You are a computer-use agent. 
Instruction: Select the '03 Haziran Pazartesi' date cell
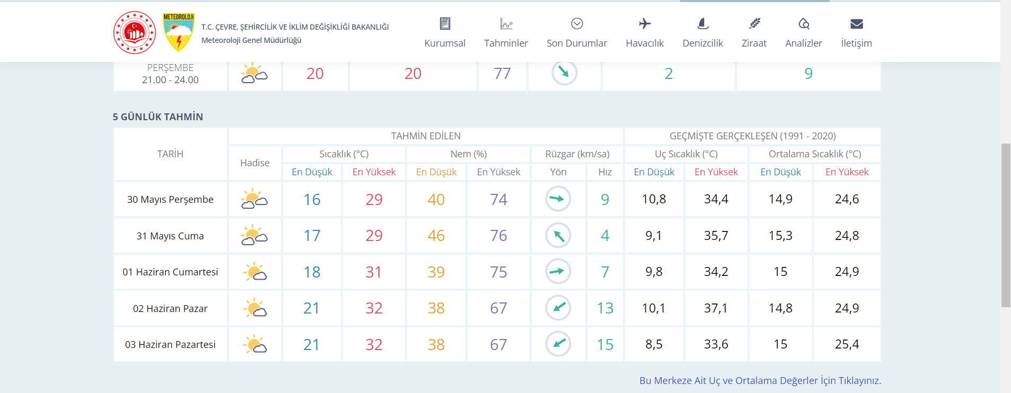[170, 344]
